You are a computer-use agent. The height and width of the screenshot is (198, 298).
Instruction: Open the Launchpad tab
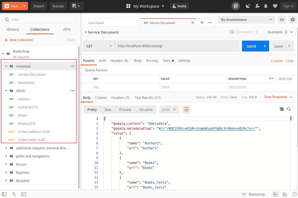click(x=111, y=23)
